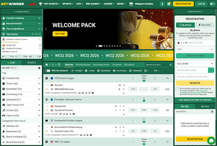Select the active banner slide indicator dot
217x146 pixels.
[100, 46]
